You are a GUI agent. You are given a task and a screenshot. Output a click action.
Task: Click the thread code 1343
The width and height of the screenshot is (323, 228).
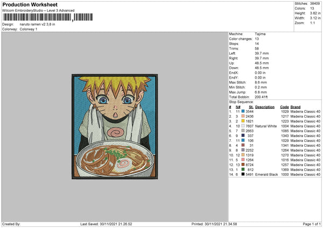point(285,136)
